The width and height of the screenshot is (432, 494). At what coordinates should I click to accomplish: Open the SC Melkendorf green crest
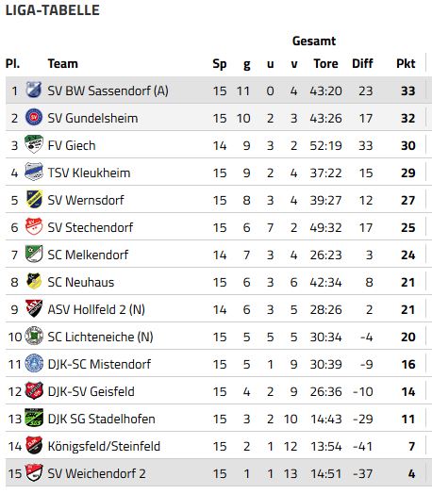34,254
